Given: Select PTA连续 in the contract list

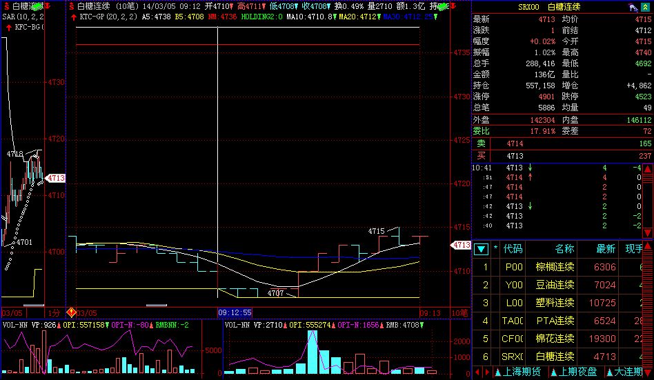Looking at the screenshot, I should (554, 321).
